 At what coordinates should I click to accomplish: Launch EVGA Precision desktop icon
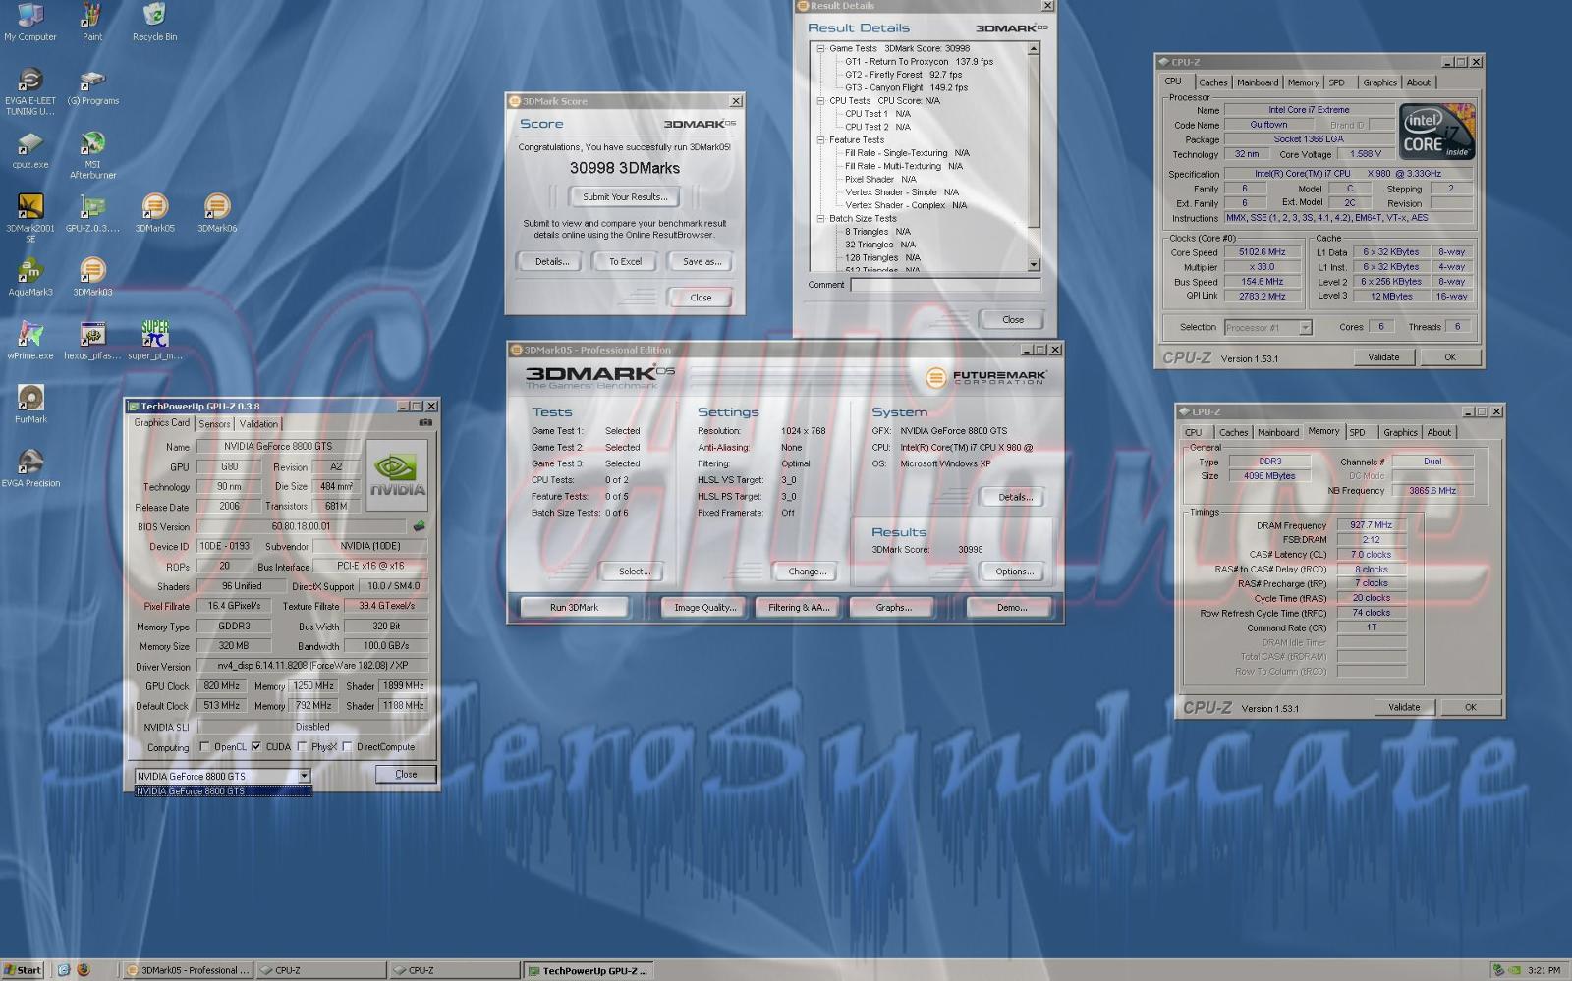click(x=30, y=468)
